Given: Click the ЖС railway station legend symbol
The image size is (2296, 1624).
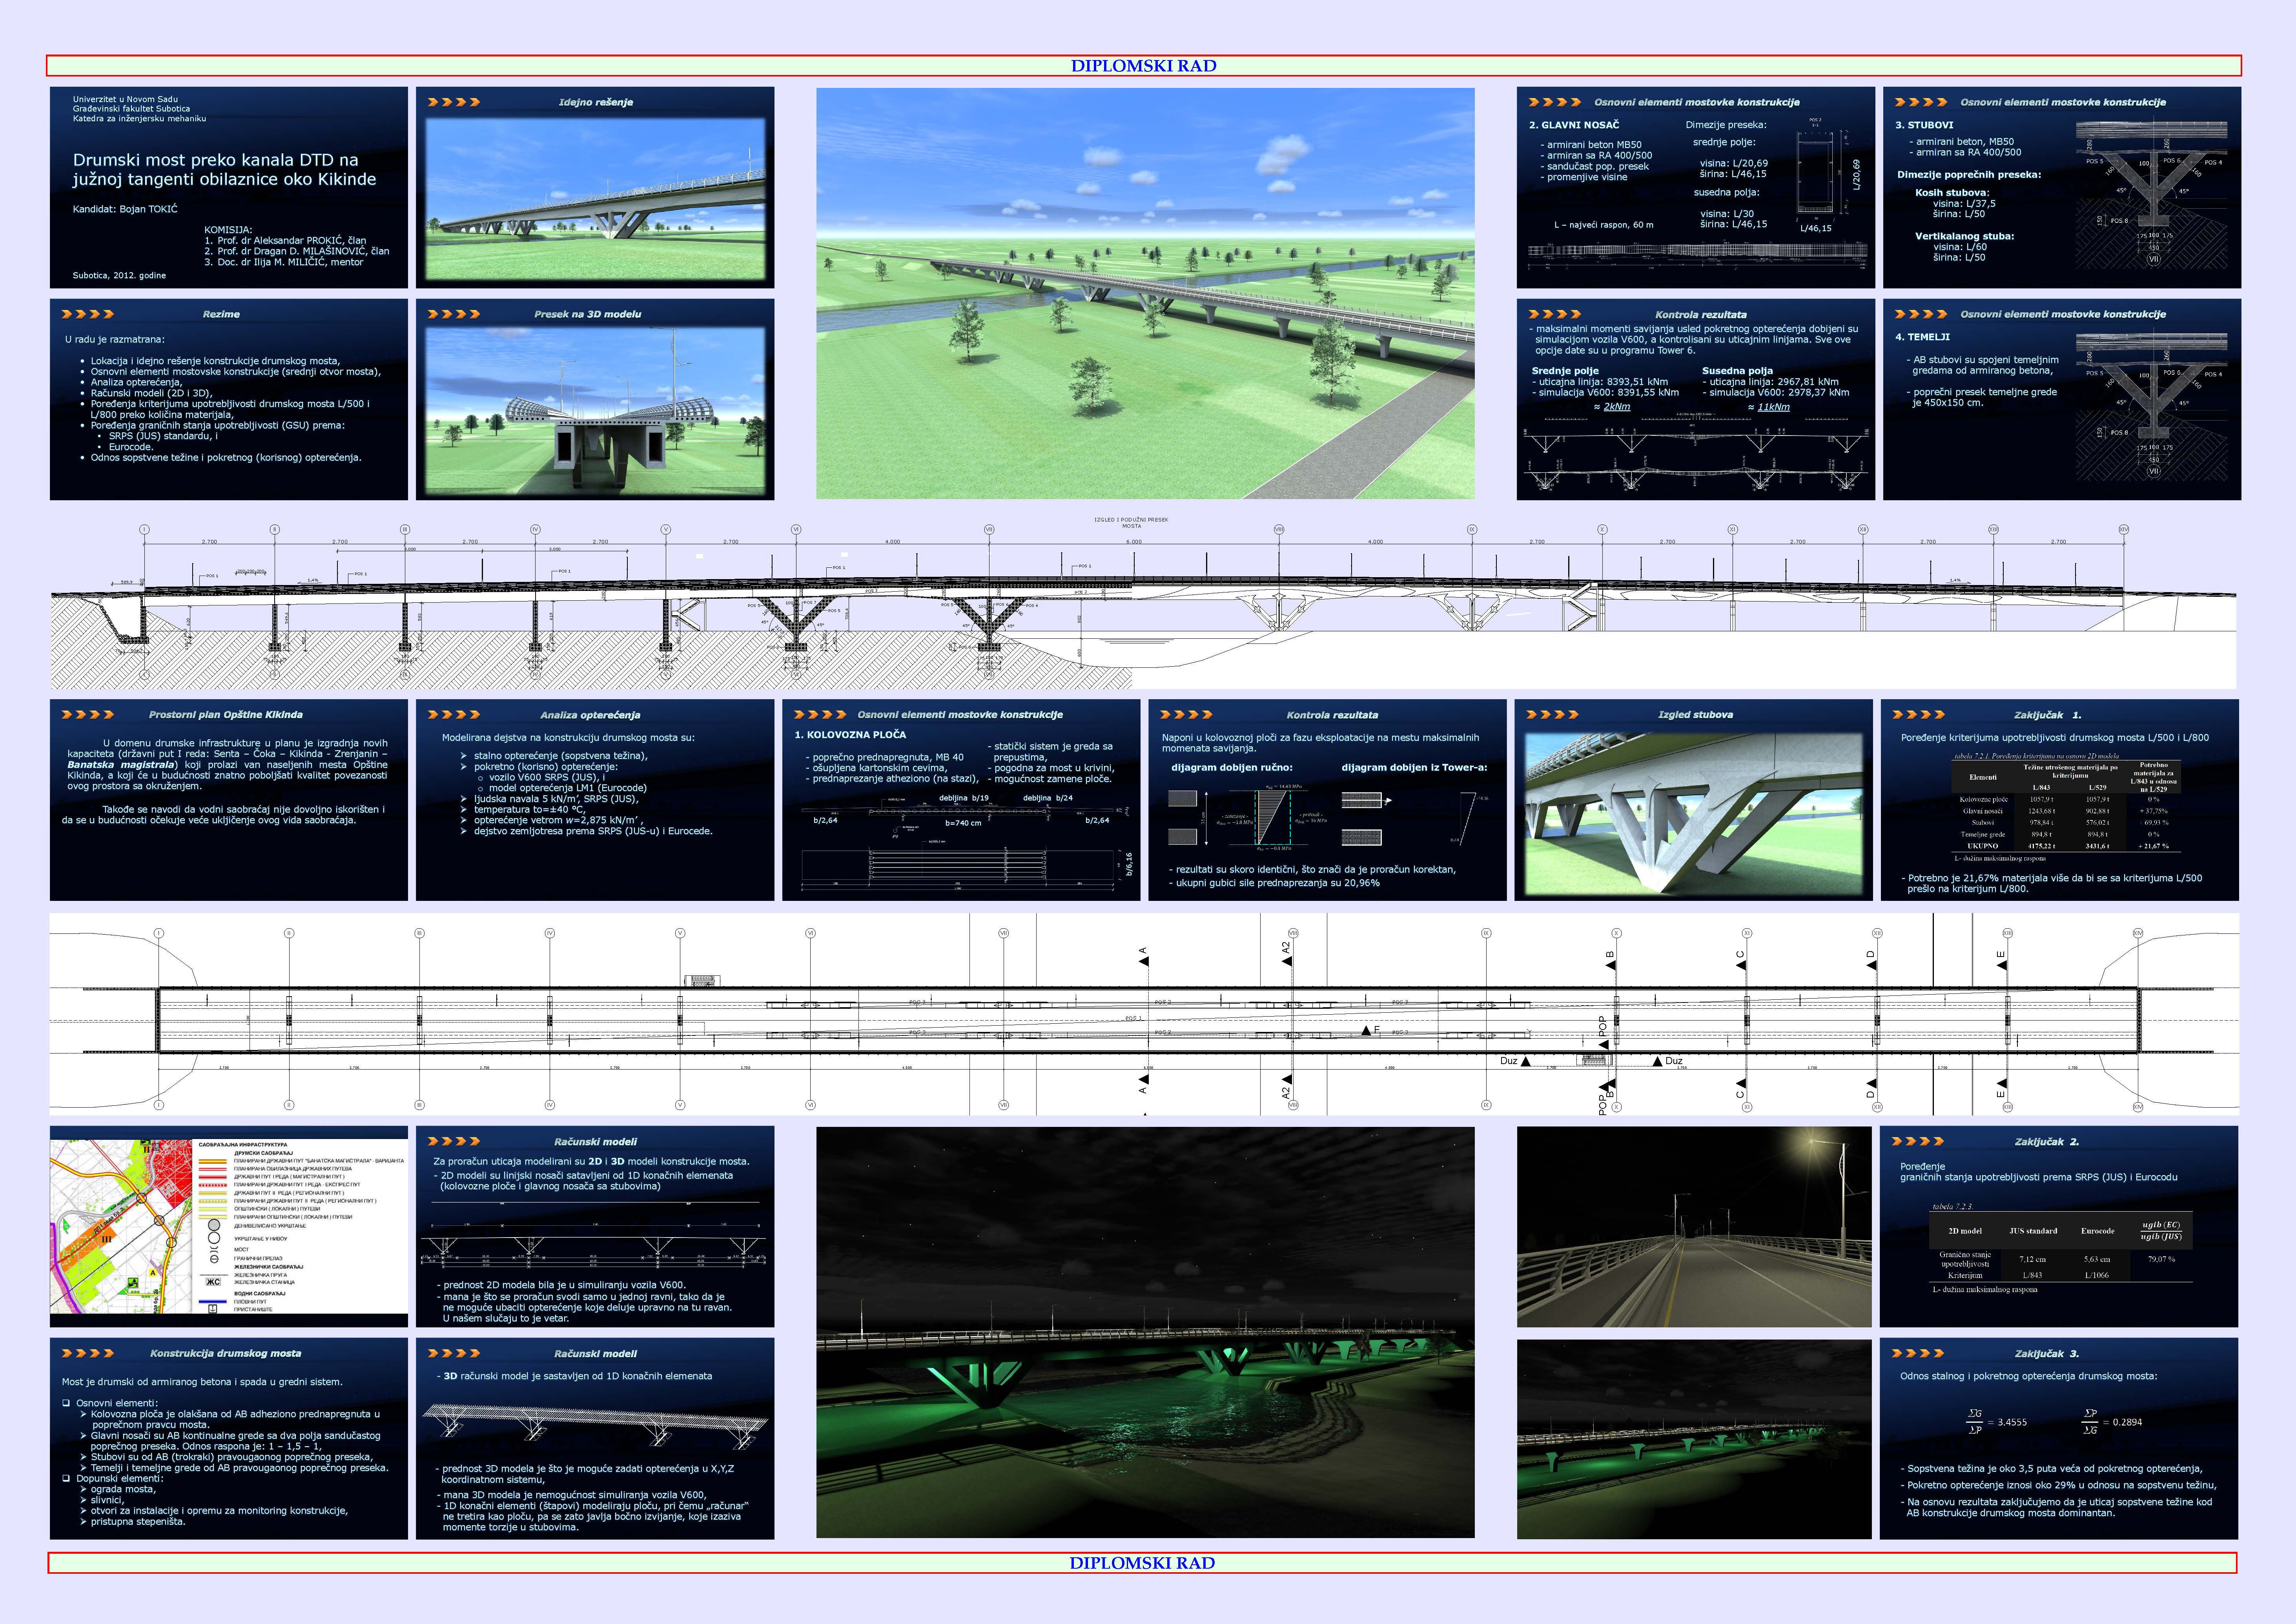Looking at the screenshot, I should coord(213,1282).
